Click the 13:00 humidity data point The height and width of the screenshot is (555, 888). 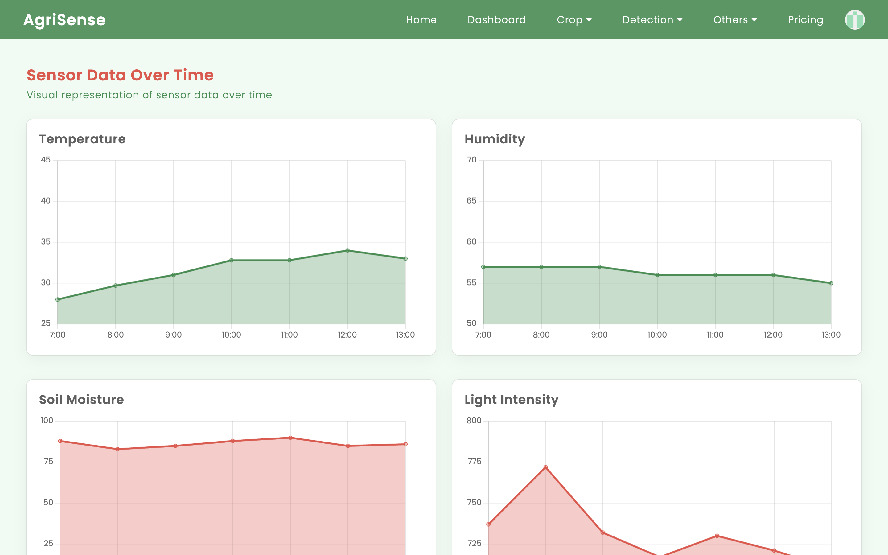click(x=831, y=283)
